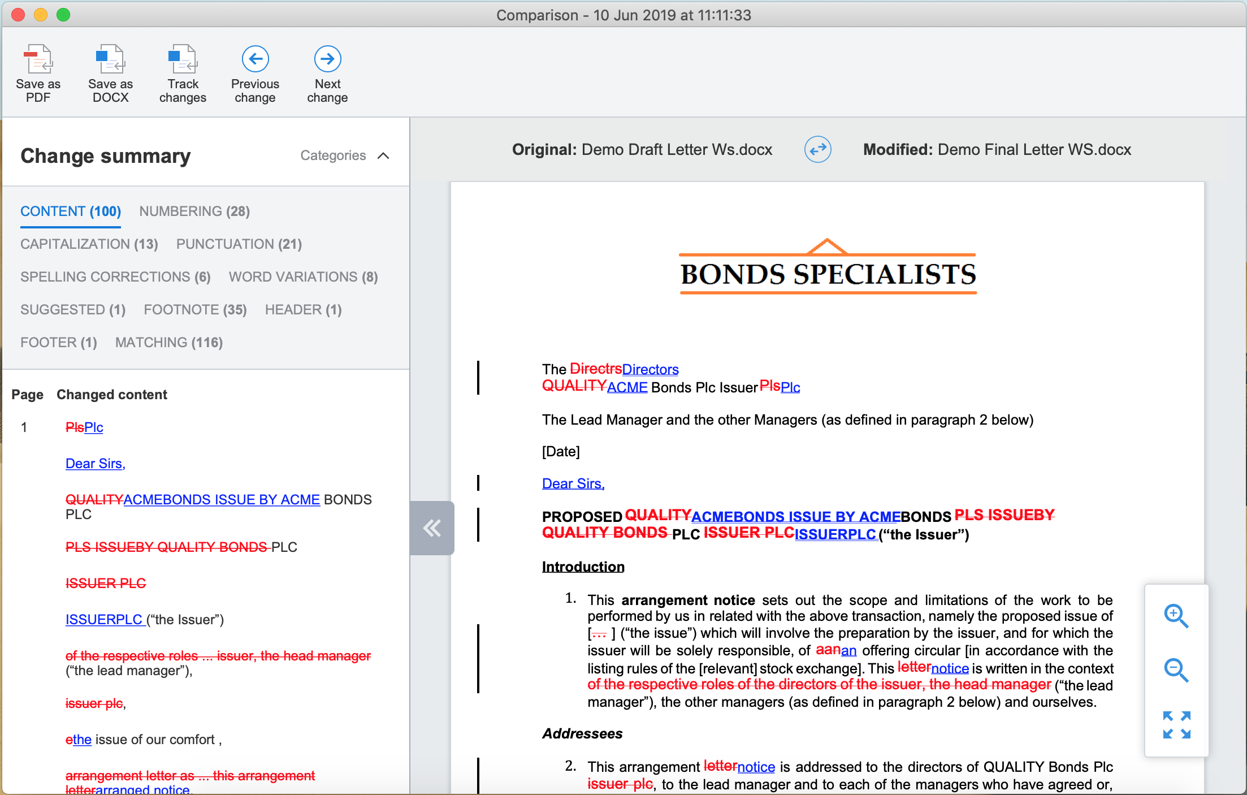Click the Changed content column header
This screenshot has width=1247, height=795.
tap(112, 395)
